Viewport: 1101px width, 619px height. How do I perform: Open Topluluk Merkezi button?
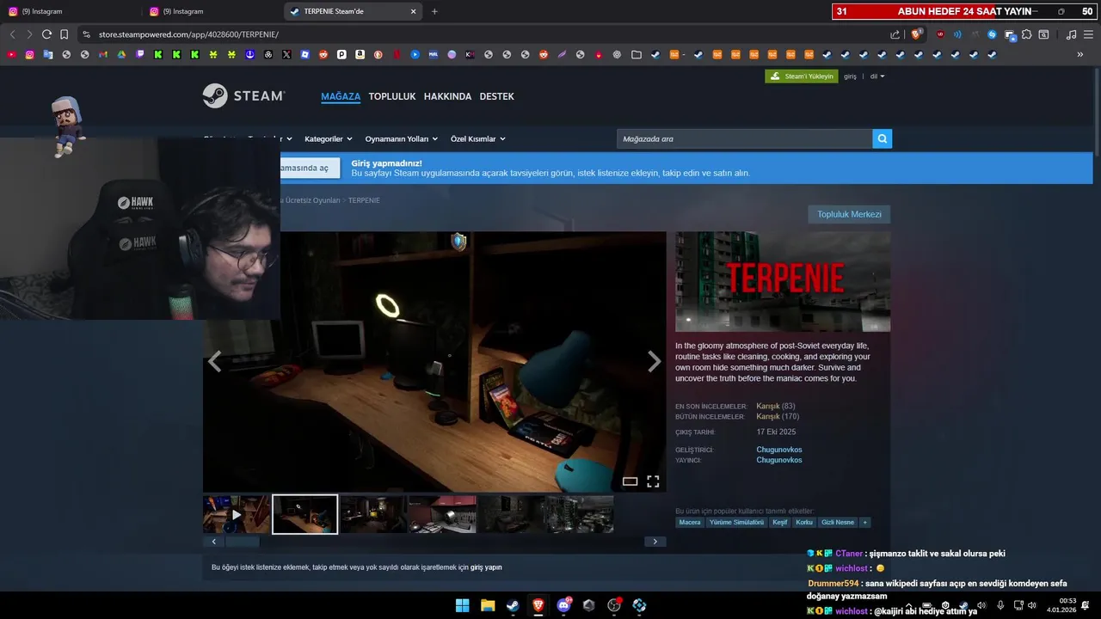(849, 214)
